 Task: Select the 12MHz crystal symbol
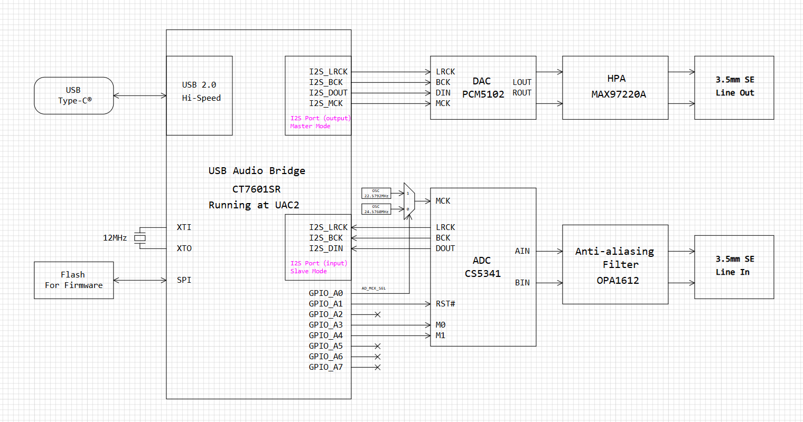[x=139, y=238]
